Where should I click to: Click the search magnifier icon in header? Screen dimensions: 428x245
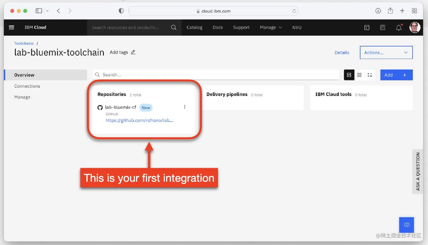point(174,27)
